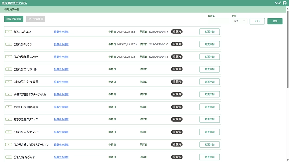Click the コピー登録申請 button
The width and height of the screenshot is (289, 162).
pos(36,19)
